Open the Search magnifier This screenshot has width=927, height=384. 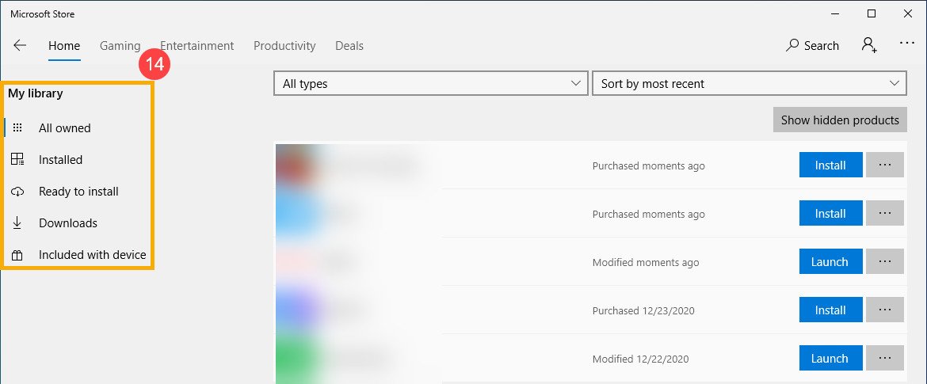[x=792, y=45]
